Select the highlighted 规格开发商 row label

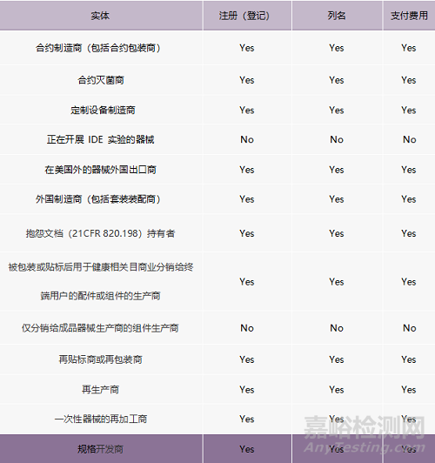tap(100, 449)
